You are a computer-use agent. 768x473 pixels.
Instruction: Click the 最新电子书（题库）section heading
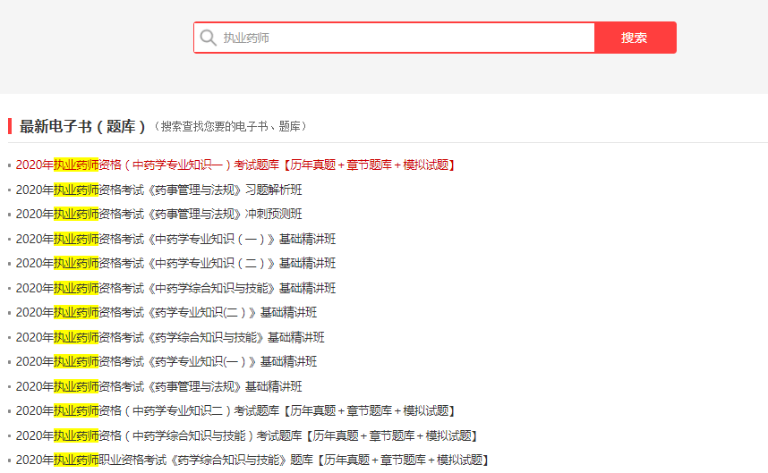point(82,126)
